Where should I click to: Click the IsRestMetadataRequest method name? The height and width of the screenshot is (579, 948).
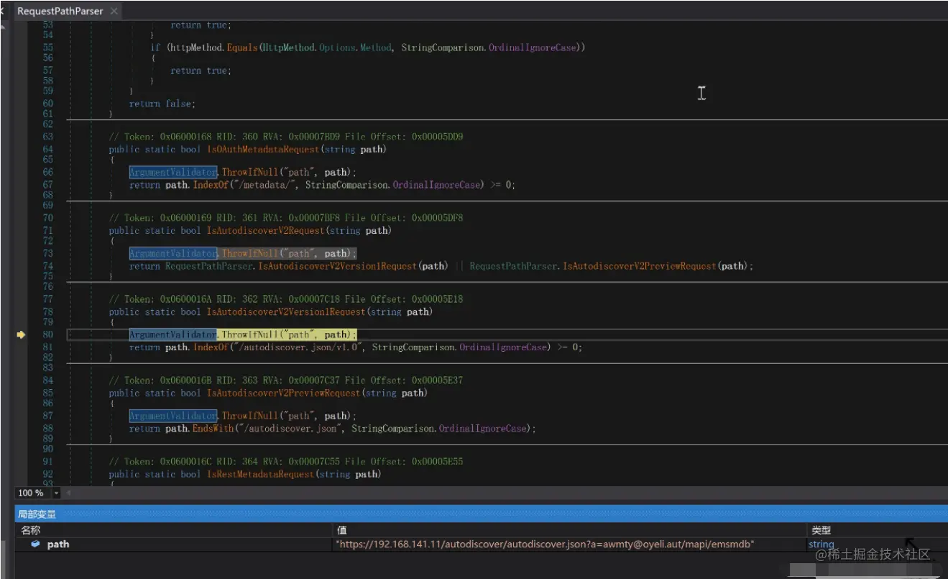(260, 475)
